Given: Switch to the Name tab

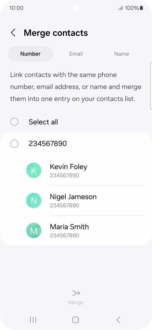Looking at the screenshot, I should pyautogui.click(x=122, y=54).
